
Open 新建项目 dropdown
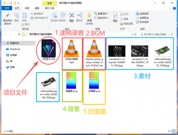click(x=102, y=14)
